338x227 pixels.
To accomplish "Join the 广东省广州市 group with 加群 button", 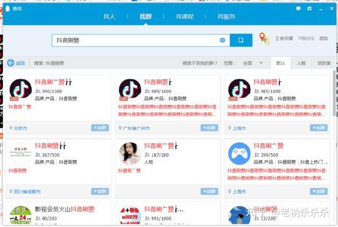I will [209, 128].
